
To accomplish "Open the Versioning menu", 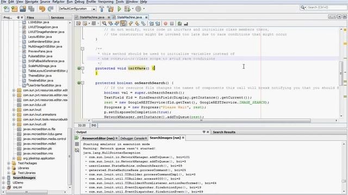I will pyautogui.click(x=105, y=2).
